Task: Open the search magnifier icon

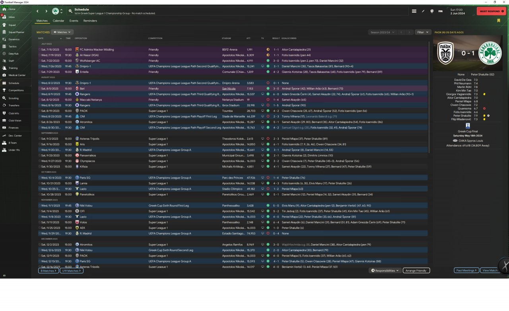Action: point(70,11)
